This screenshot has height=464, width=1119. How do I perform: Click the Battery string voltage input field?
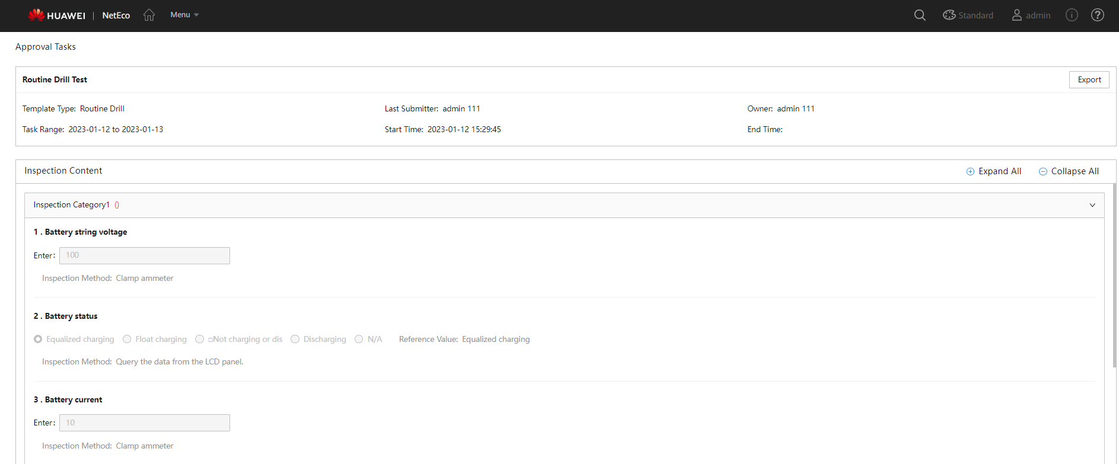[x=145, y=255]
